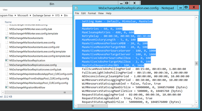Click the ADInconsistencyCleanUpPeriod line
This screenshot has width=202, height=111.
[x=136, y=76]
